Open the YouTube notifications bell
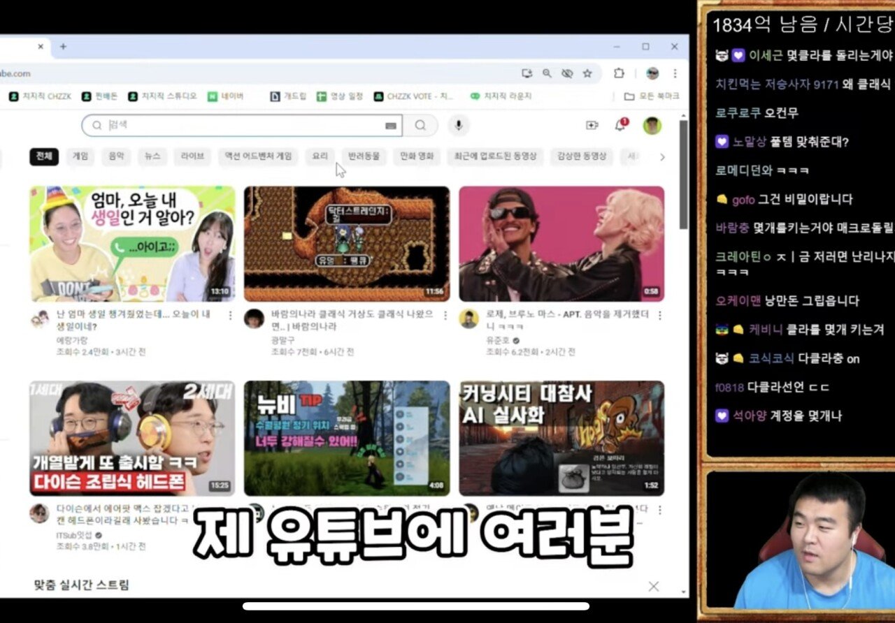This screenshot has height=623, width=895. (x=622, y=124)
